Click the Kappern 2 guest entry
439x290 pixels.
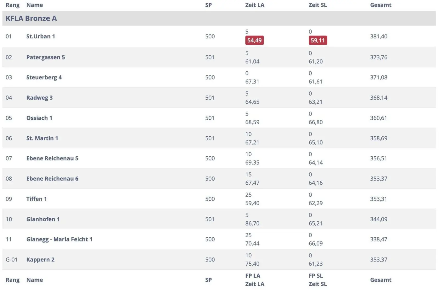click(40, 260)
